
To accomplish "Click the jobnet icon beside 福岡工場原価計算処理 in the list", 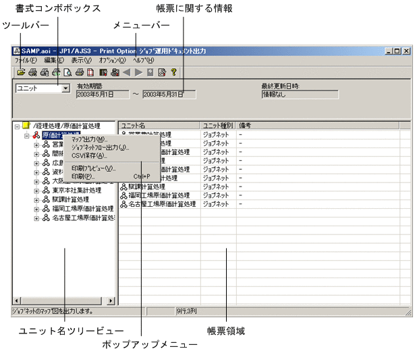I will click(123, 195).
